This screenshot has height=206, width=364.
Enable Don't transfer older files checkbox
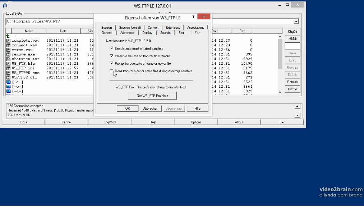point(111,71)
